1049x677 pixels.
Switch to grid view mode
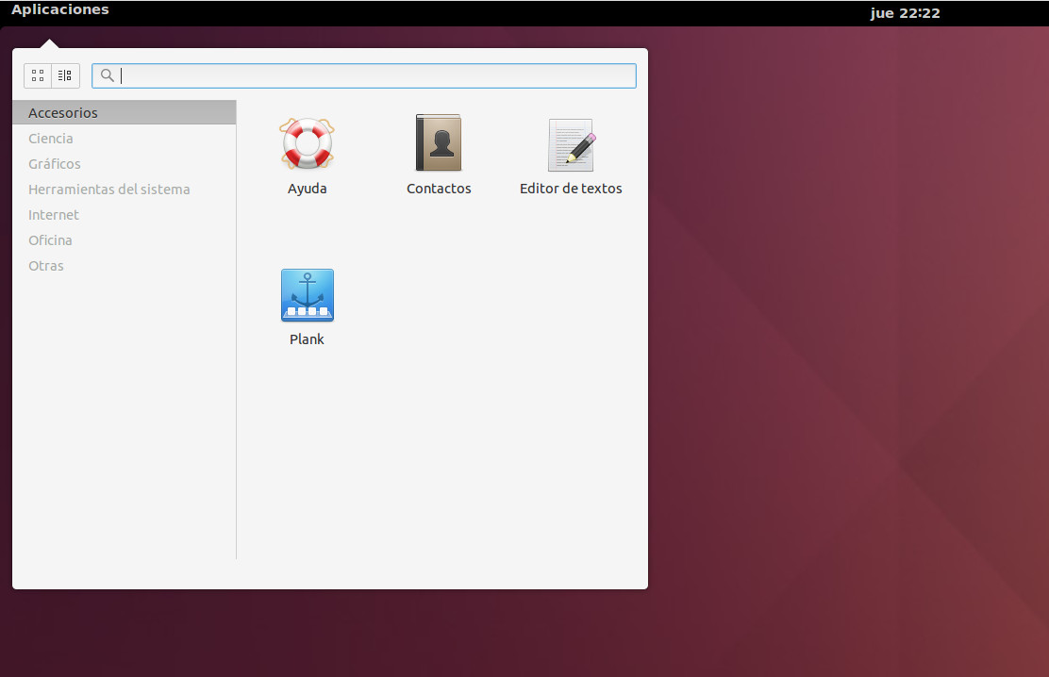coord(38,75)
